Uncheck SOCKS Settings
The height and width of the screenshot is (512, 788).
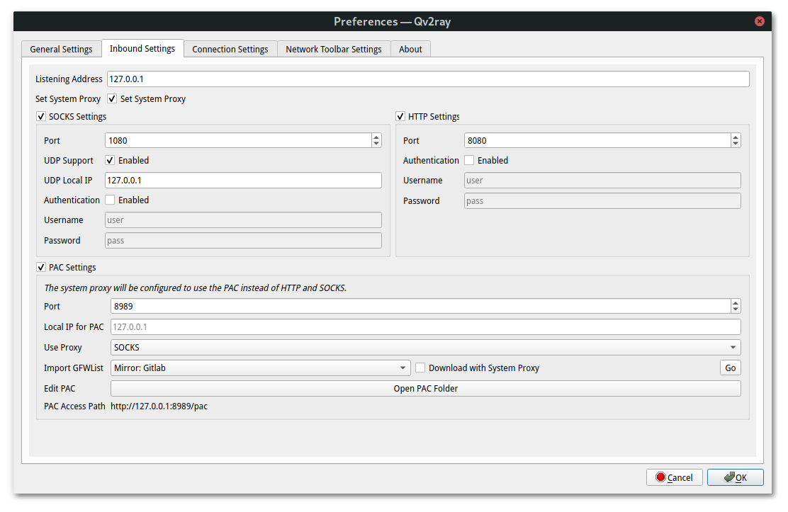click(41, 116)
